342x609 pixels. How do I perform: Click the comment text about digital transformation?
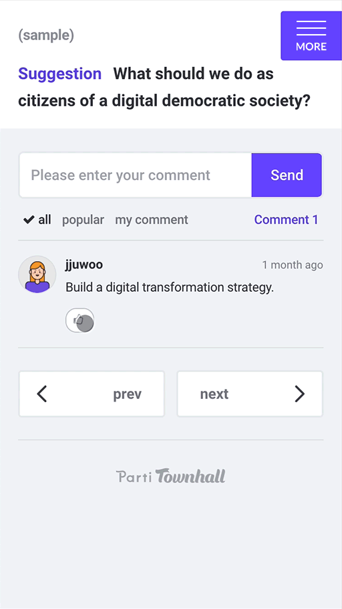click(170, 288)
